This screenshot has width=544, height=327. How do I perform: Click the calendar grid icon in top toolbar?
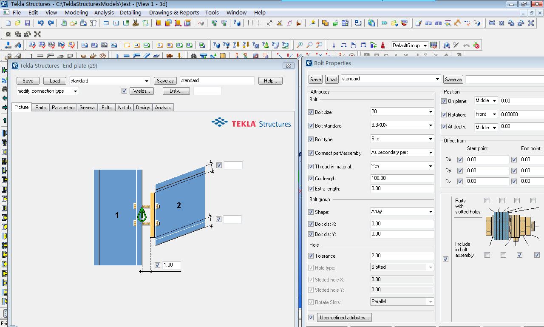coord(345,23)
